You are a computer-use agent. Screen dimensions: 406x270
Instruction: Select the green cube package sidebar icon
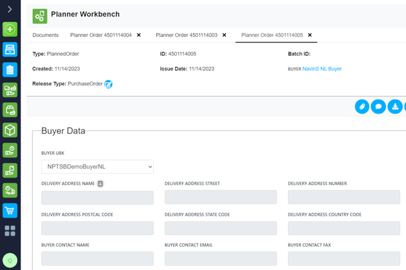10,130
